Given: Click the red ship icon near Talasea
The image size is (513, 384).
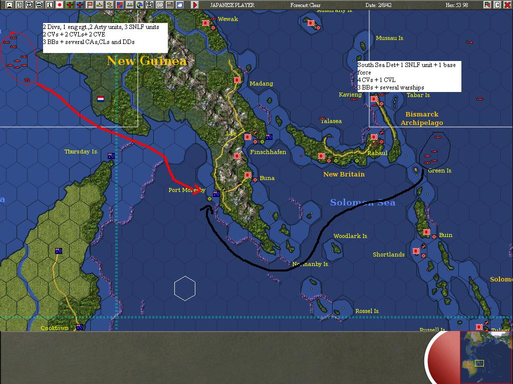Looking at the screenshot, I should (x=322, y=118).
